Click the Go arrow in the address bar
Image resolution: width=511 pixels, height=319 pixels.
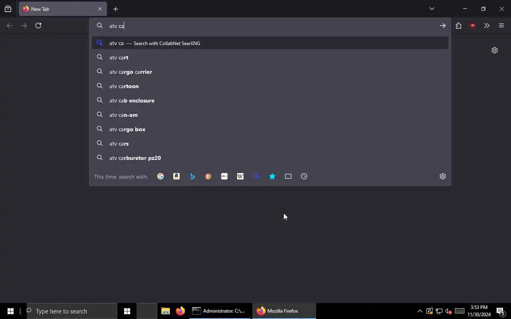point(443,26)
